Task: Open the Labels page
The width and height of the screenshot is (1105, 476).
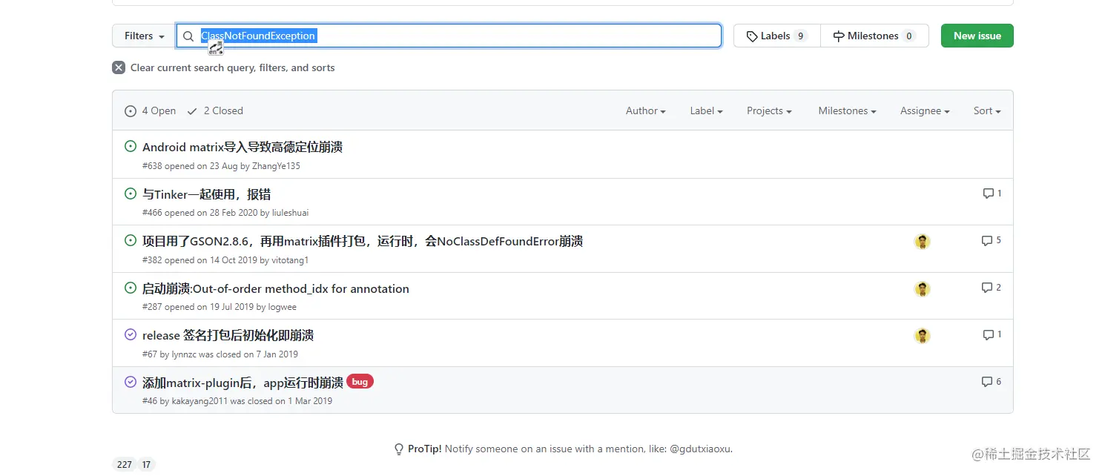Action: 776,36
